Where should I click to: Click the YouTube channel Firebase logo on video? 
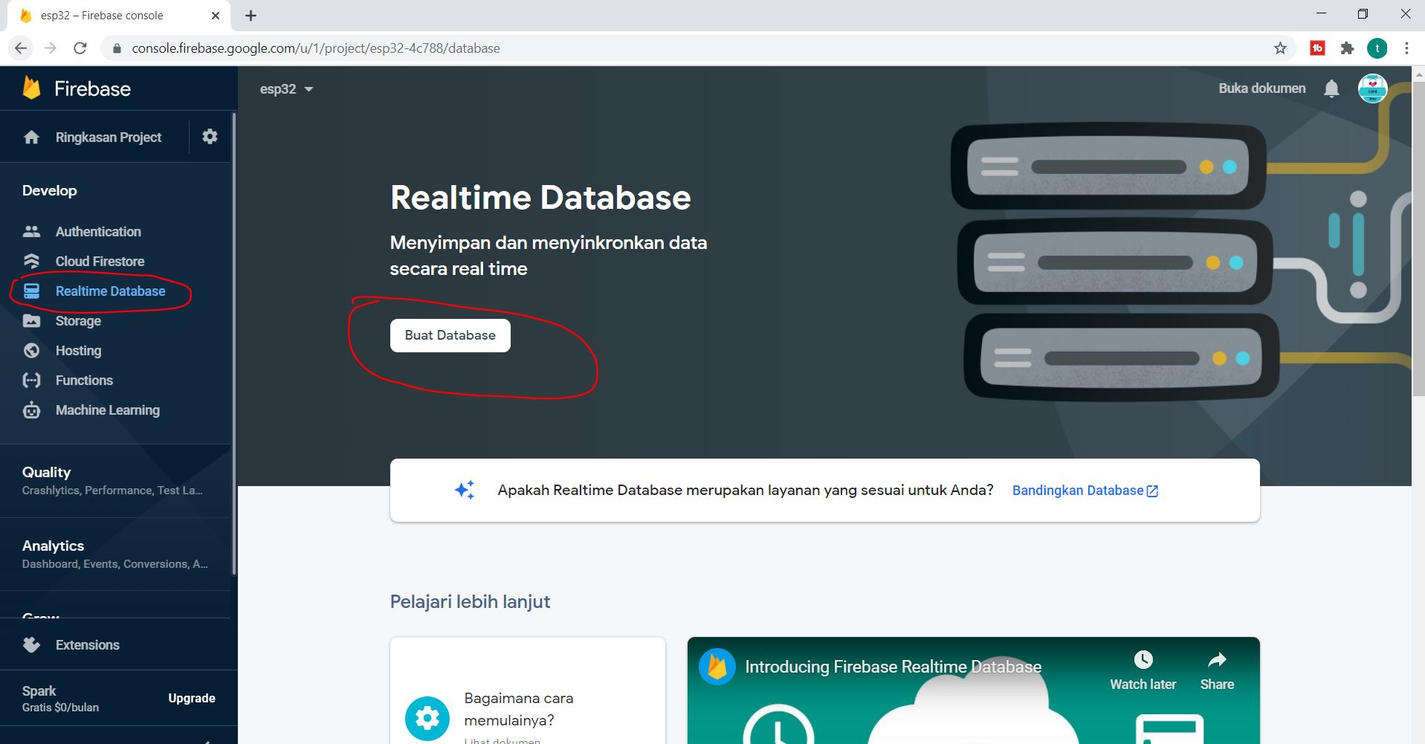717,667
